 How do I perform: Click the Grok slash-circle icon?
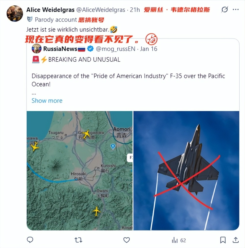225,9
